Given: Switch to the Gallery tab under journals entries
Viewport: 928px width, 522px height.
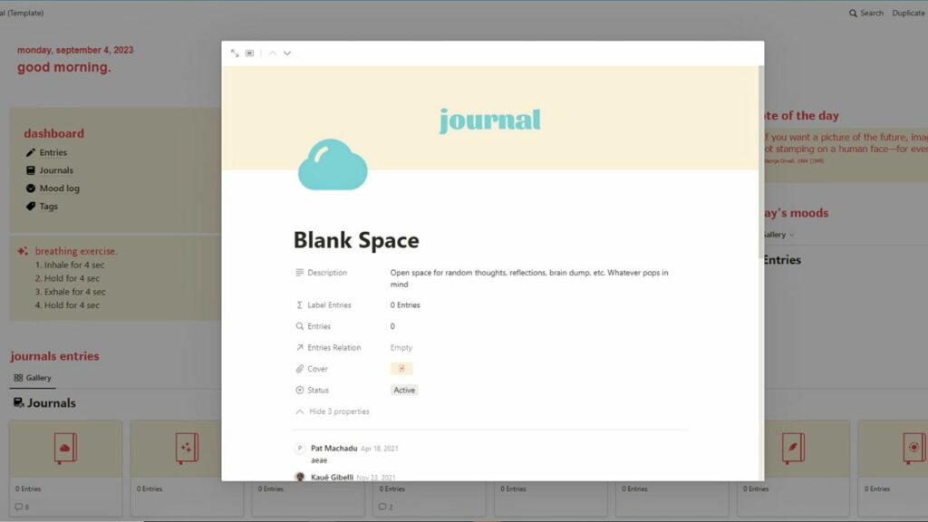Looking at the screenshot, I should (x=33, y=377).
